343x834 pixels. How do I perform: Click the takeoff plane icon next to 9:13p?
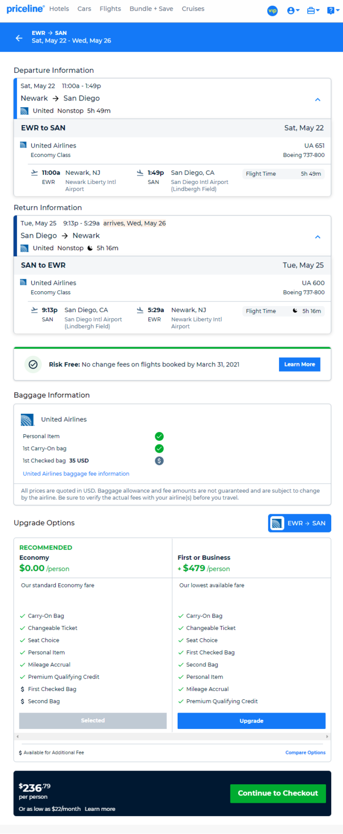coord(34,310)
